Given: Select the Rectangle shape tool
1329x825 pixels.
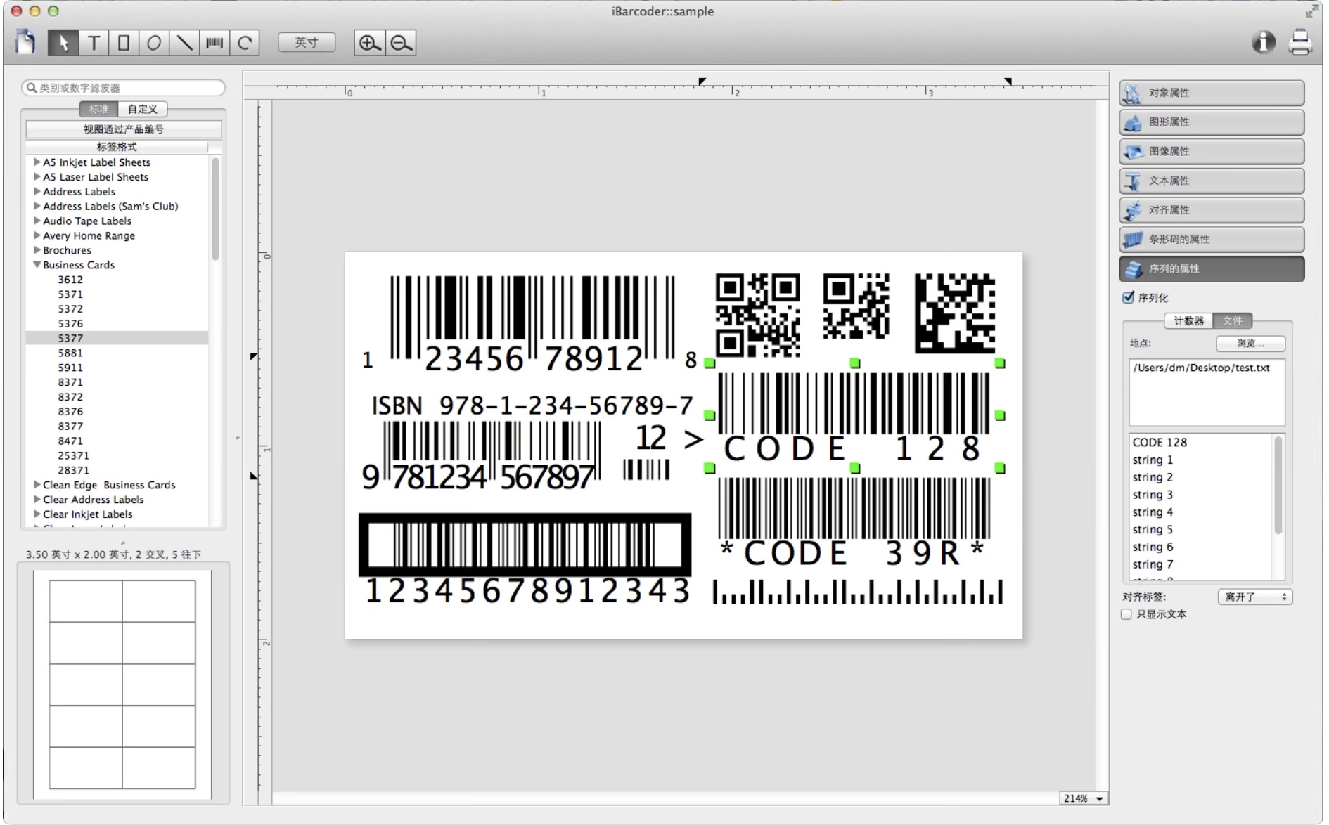Looking at the screenshot, I should point(124,43).
